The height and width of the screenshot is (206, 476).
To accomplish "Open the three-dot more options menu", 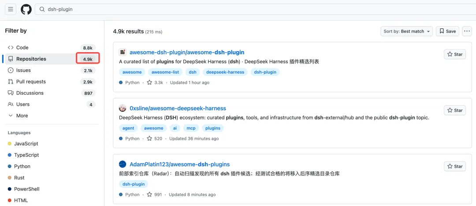I will (467, 31).
